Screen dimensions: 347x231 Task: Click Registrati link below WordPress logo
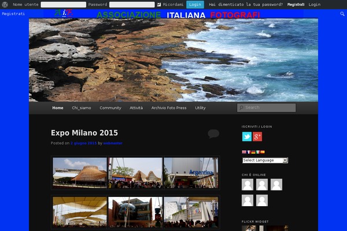click(x=13, y=14)
